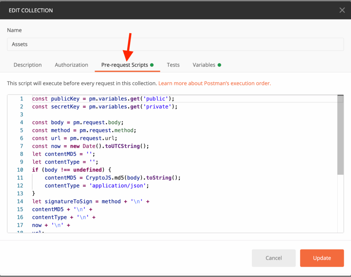This screenshot has width=351, height=277.
Task: Click the green status dot beside Variables
Action: click(x=219, y=64)
